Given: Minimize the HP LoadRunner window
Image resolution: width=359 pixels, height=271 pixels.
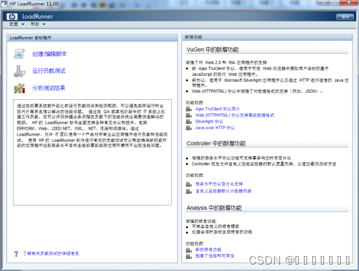Looking at the screenshot, I should tap(323, 3).
